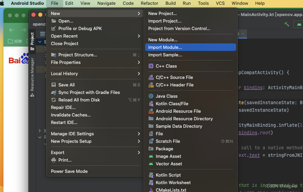The image size is (303, 192).
Task: Click the Sample Data Directory folder icon
Action: [151, 126]
